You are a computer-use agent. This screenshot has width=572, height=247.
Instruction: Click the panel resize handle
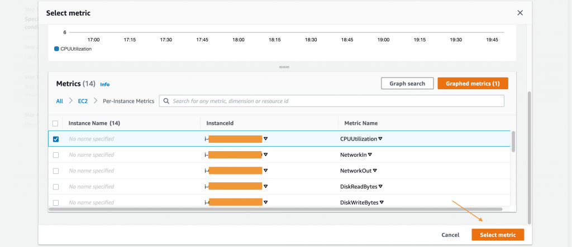tap(284, 67)
